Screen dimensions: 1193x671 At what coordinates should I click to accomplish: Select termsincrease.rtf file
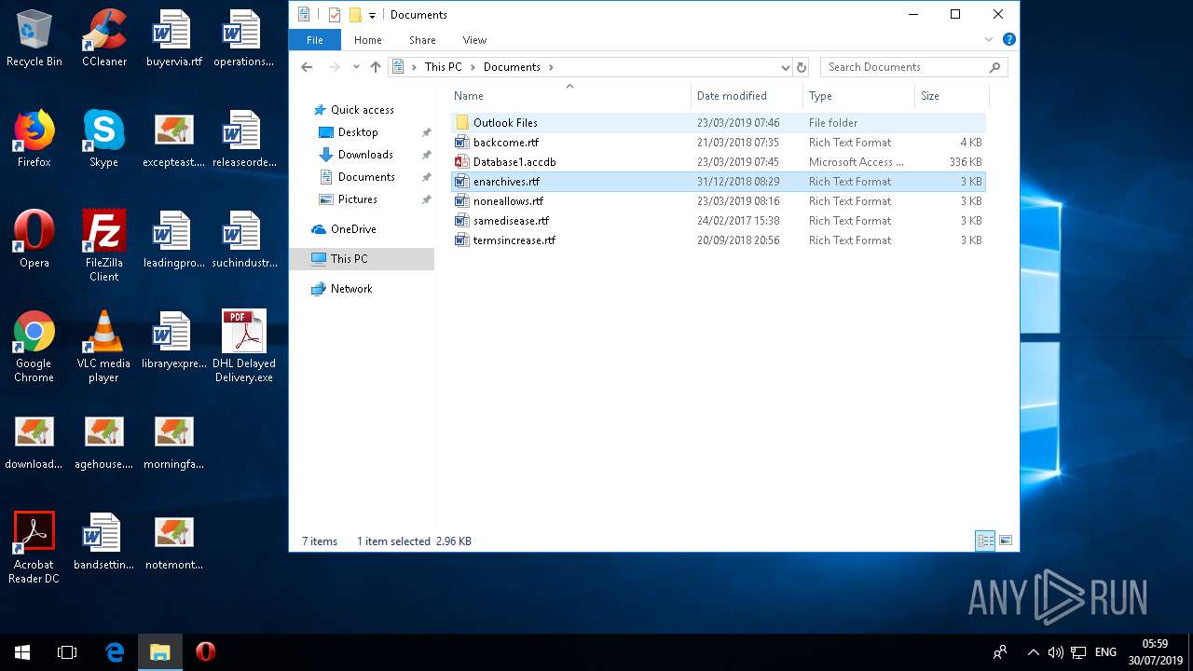[x=718, y=240]
